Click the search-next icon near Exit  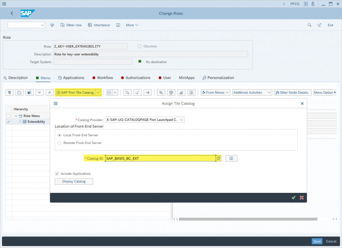coord(319,25)
